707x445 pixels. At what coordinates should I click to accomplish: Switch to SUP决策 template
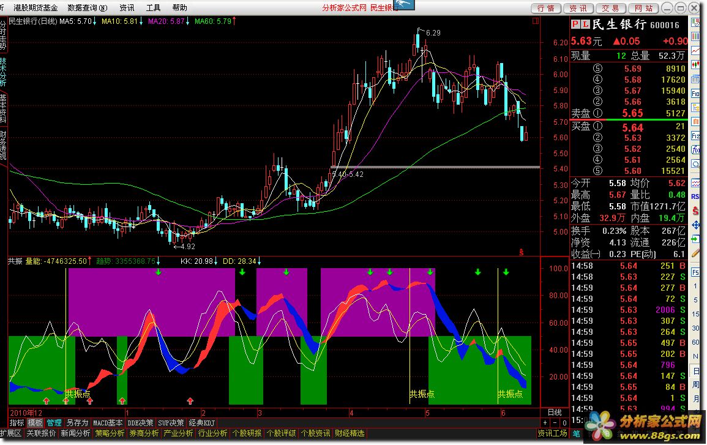171,423
